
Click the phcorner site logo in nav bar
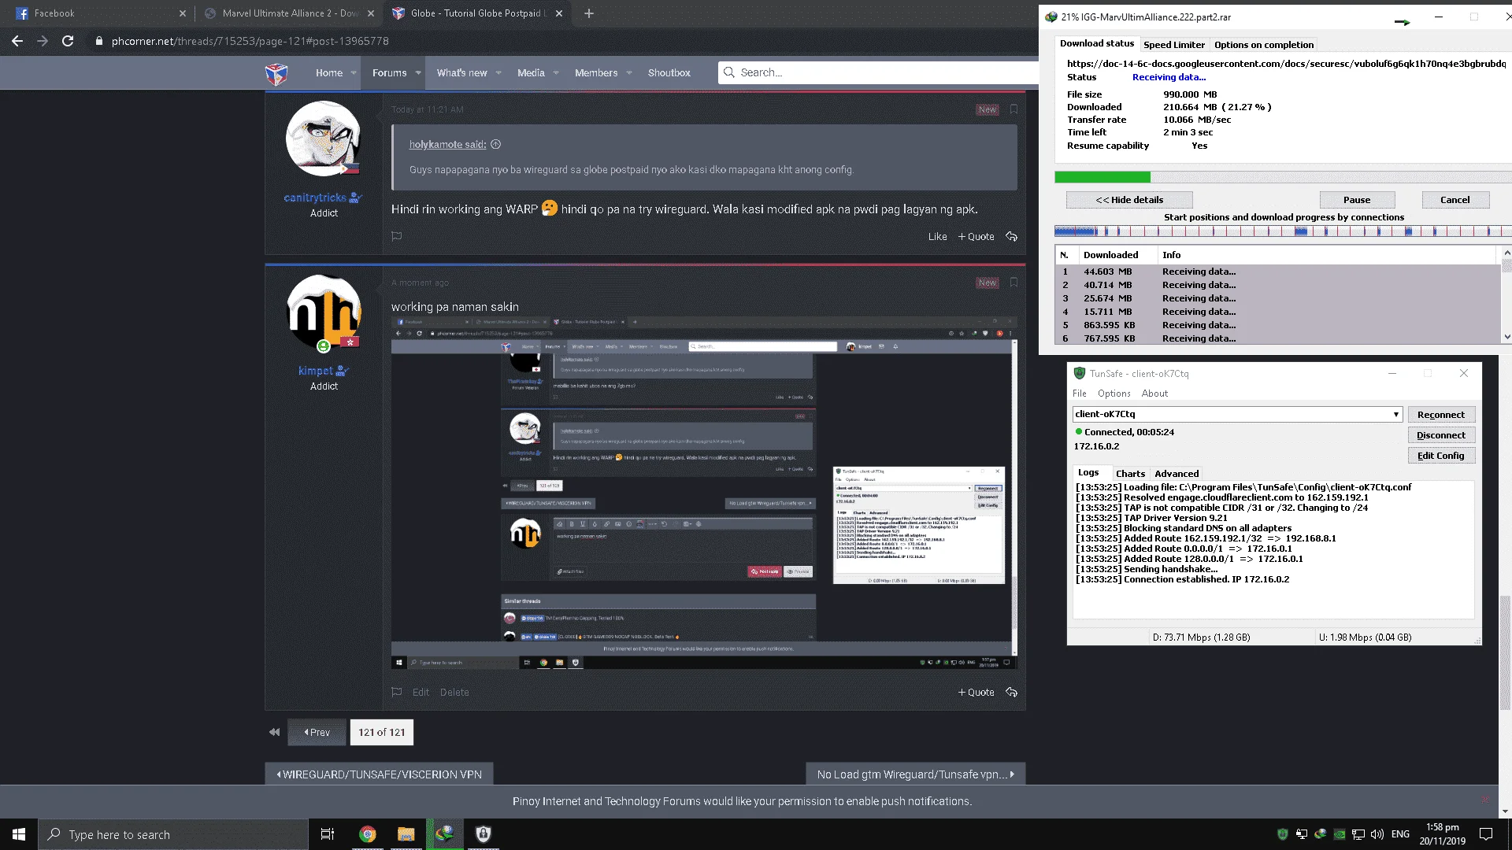click(x=276, y=73)
